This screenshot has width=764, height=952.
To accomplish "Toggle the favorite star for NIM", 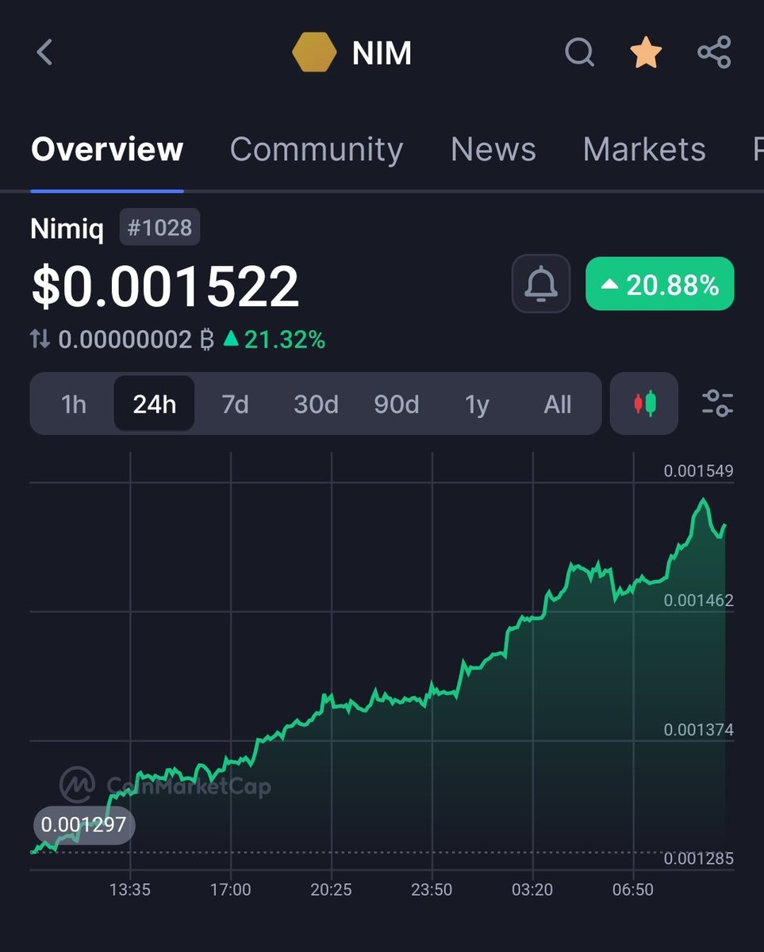I will 646,53.
